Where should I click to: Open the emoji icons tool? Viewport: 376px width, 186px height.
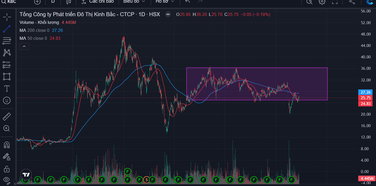click(7, 100)
